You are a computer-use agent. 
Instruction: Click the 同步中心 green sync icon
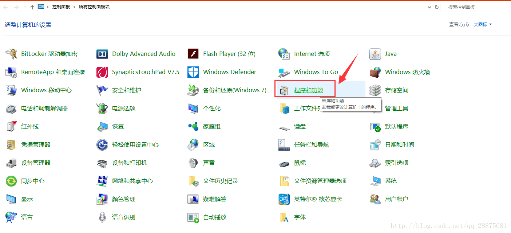coord(11,181)
